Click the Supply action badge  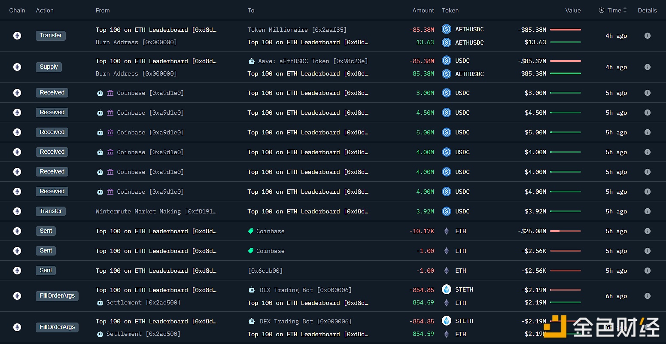coord(49,67)
